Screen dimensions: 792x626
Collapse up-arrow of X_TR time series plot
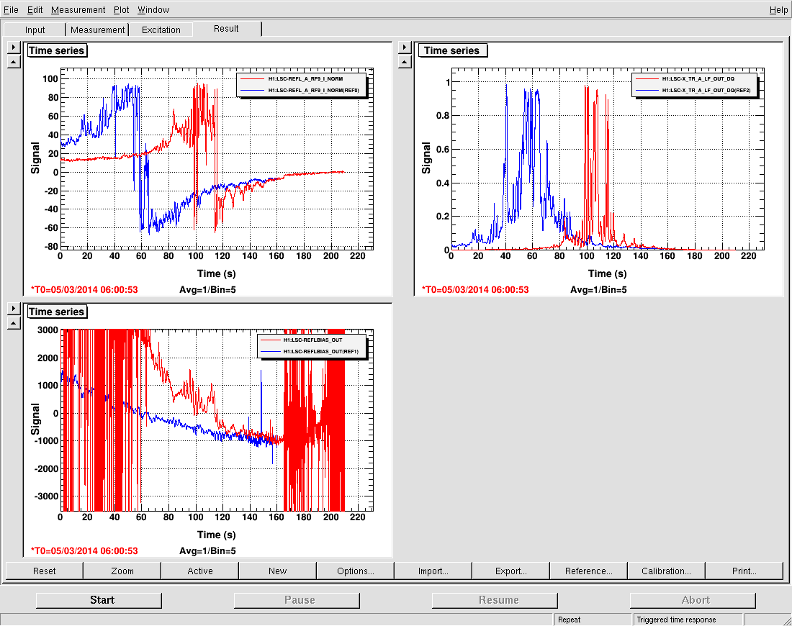(x=405, y=62)
